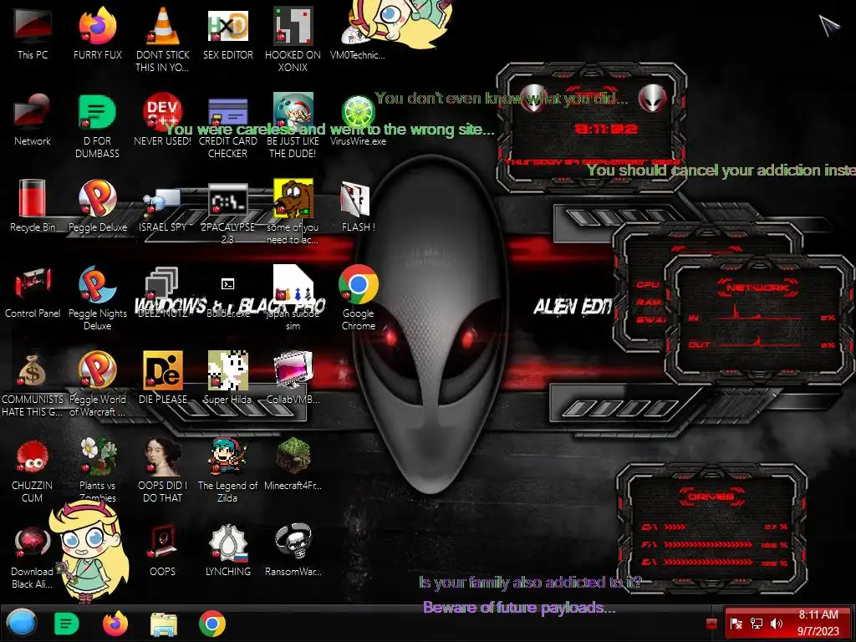Click the NEVER USED! Dev-C++ icon
Viewport: 856px width, 642px height.
click(x=163, y=112)
